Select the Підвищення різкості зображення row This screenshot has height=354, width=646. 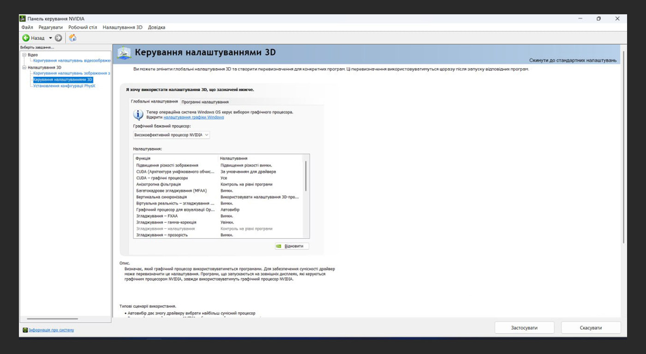[x=218, y=165]
